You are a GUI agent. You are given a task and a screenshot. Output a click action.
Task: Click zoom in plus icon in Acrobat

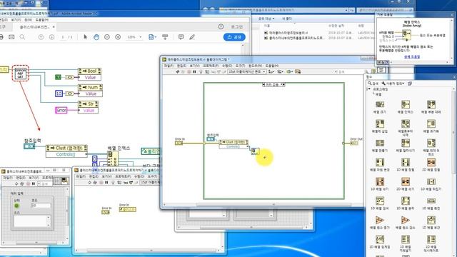pos(118,37)
